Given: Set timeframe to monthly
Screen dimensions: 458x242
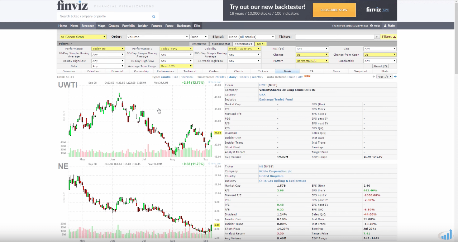Looking at the screenshot, I should pyautogui.click(x=257, y=77).
